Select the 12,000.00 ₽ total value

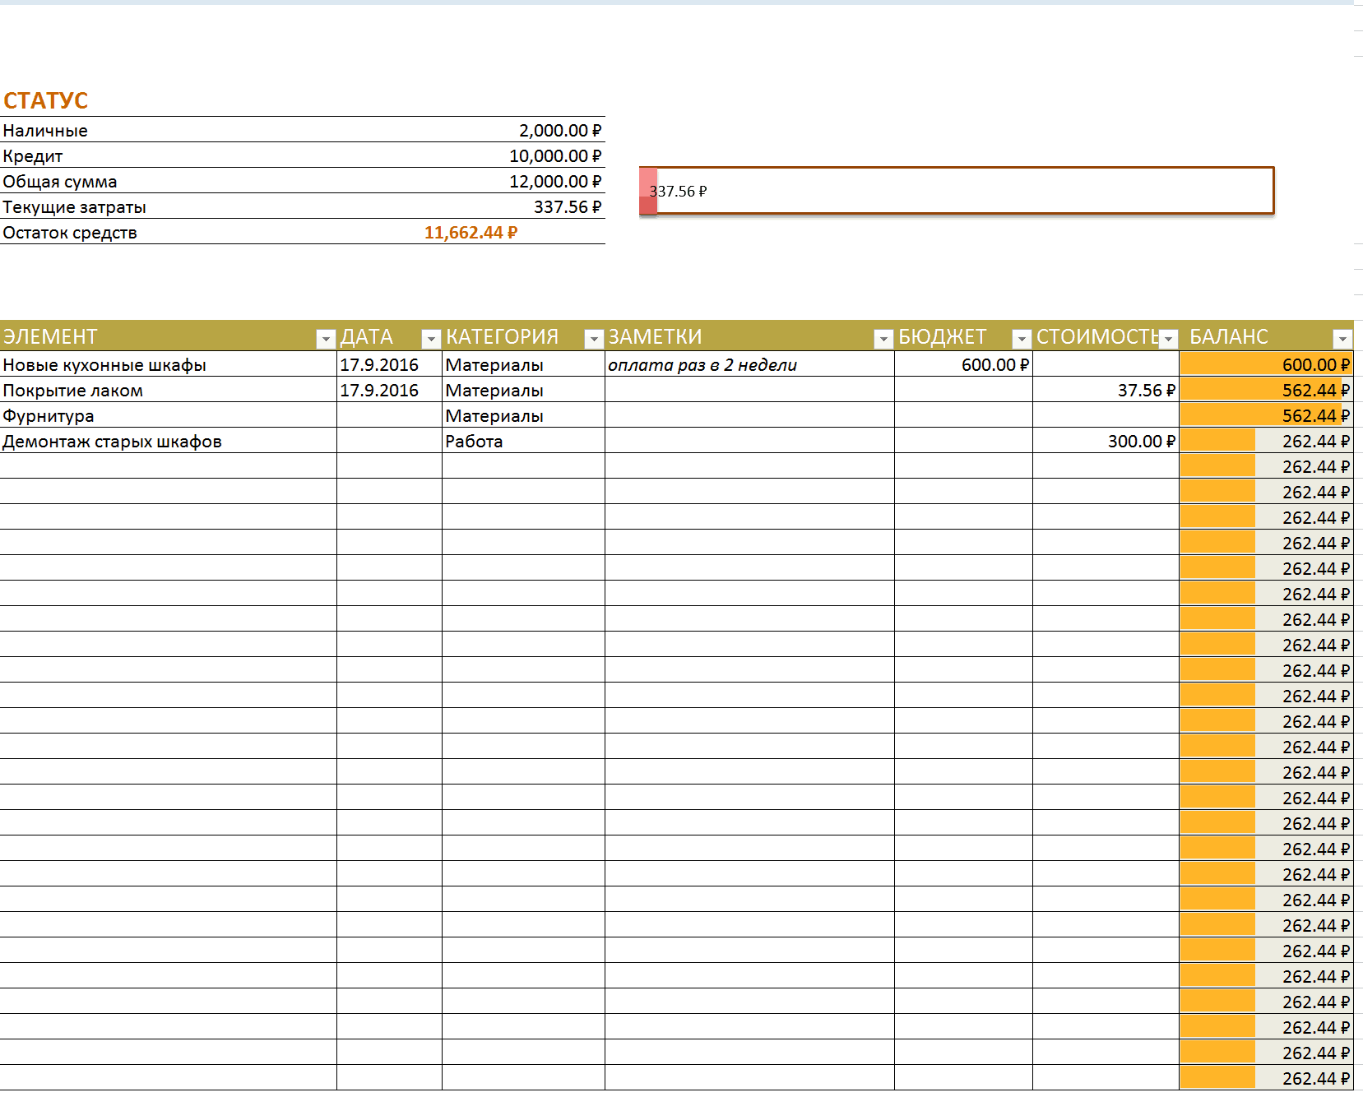click(555, 182)
